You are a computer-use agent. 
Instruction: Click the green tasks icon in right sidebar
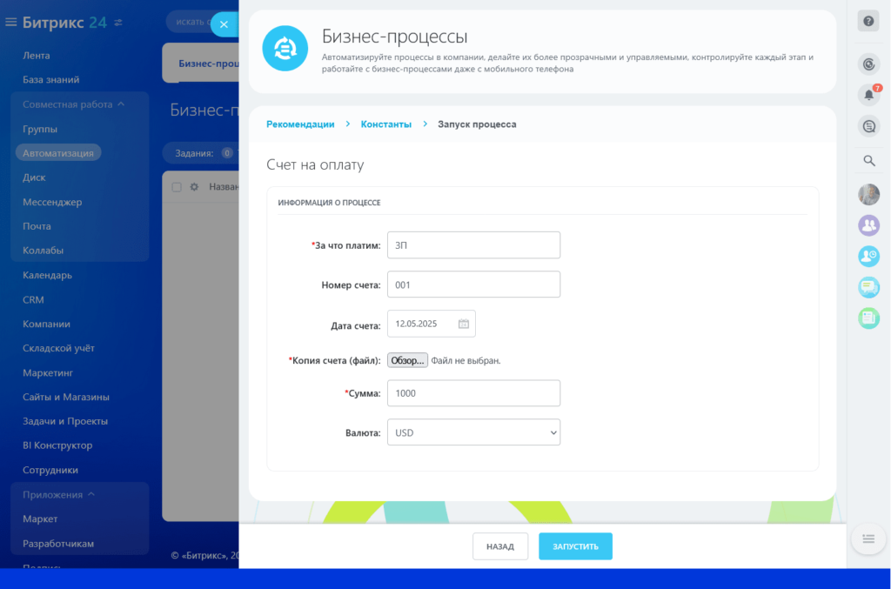click(868, 318)
